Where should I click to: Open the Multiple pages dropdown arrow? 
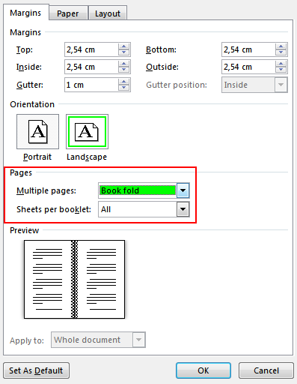click(183, 190)
